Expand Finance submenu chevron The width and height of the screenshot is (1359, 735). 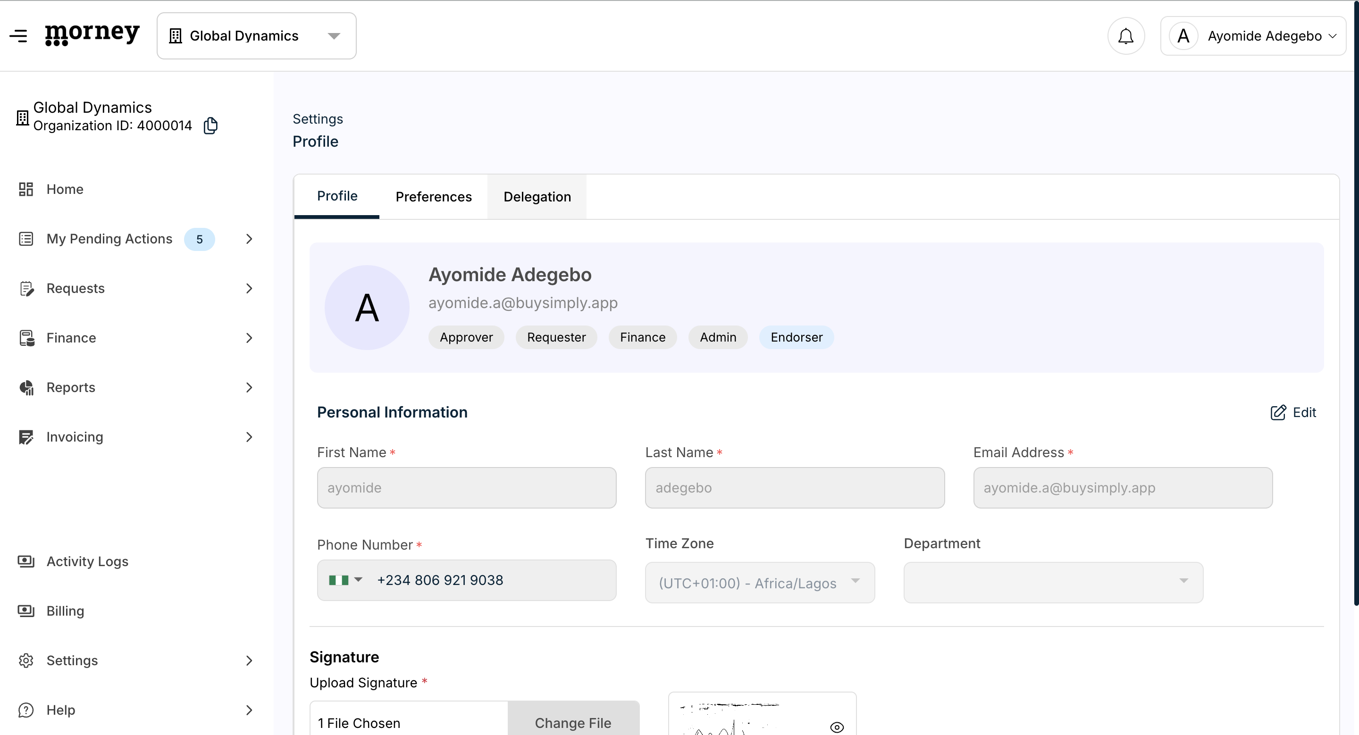pos(250,338)
